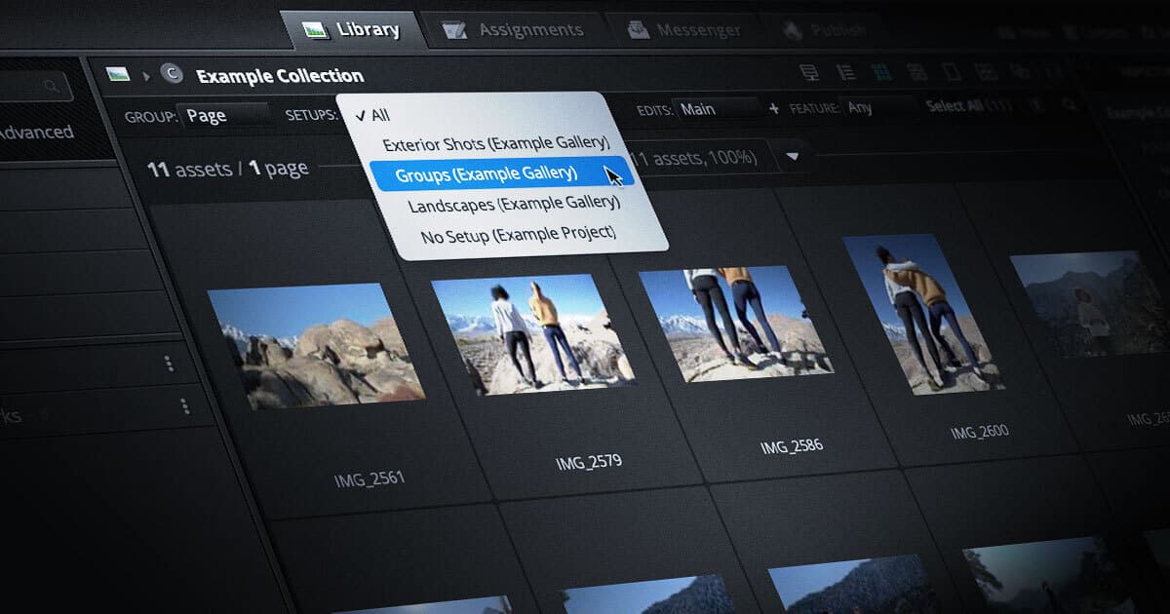Screen dimensions: 1170x614
Task: Click the Example Collection circular C icon
Action: point(172,74)
